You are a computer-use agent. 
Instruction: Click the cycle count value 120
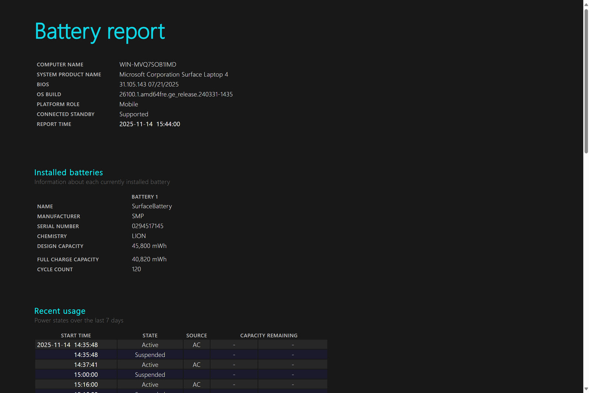pos(136,269)
